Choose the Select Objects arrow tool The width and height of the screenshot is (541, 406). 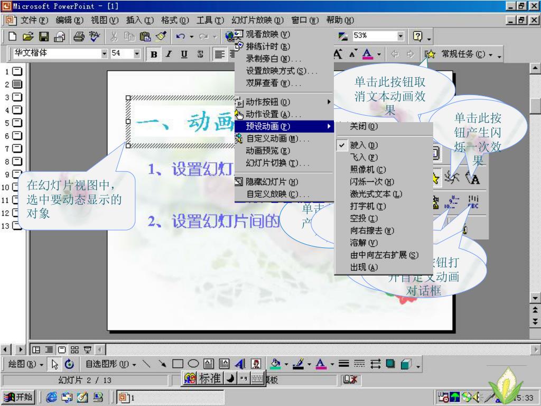tap(54, 364)
